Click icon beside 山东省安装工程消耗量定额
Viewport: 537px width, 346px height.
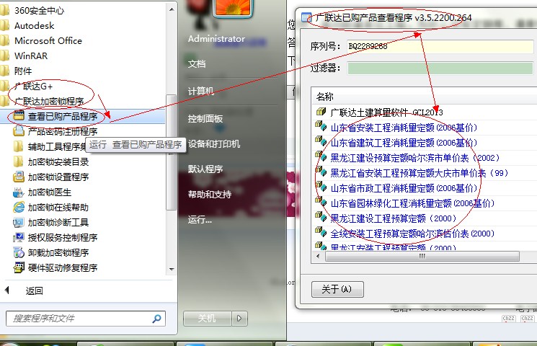(x=321, y=126)
